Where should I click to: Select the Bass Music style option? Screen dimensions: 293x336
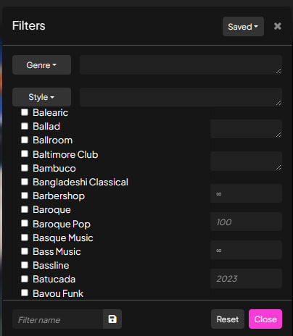[x=25, y=251]
